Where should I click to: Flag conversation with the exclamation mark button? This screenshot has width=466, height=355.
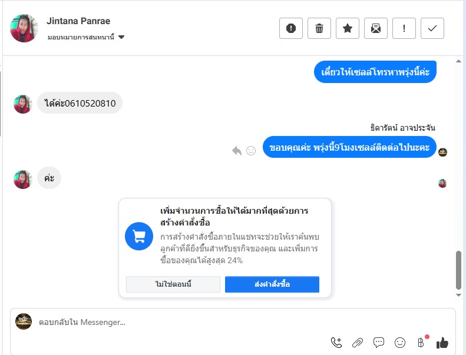point(404,28)
